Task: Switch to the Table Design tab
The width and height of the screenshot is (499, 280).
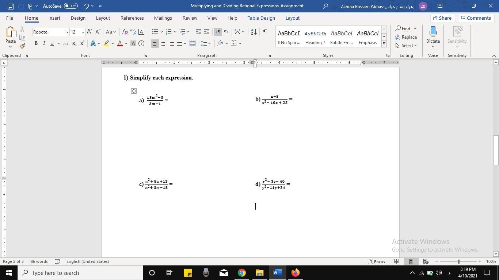Action: point(261,18)
